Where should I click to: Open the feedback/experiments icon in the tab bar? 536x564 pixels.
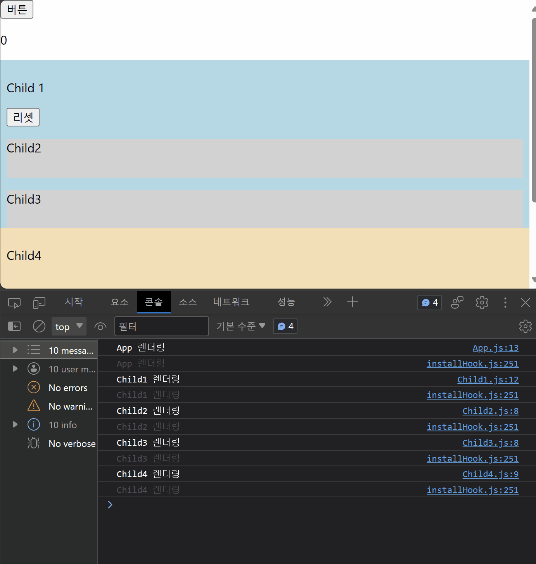tap(457, 303)
